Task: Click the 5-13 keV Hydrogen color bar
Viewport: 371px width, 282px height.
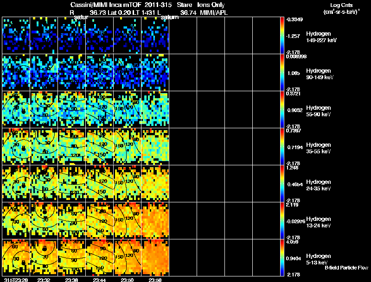Action: pos(283,258)
